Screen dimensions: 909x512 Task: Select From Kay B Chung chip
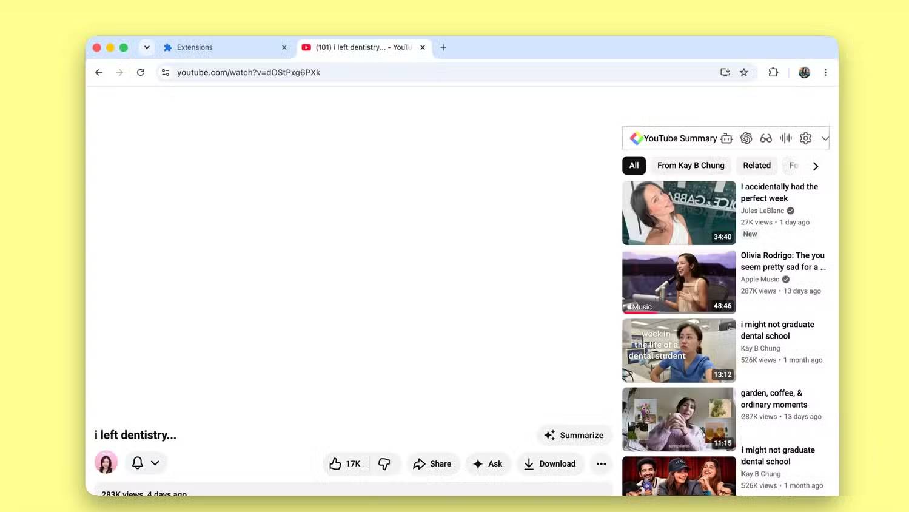click(691, 165)
